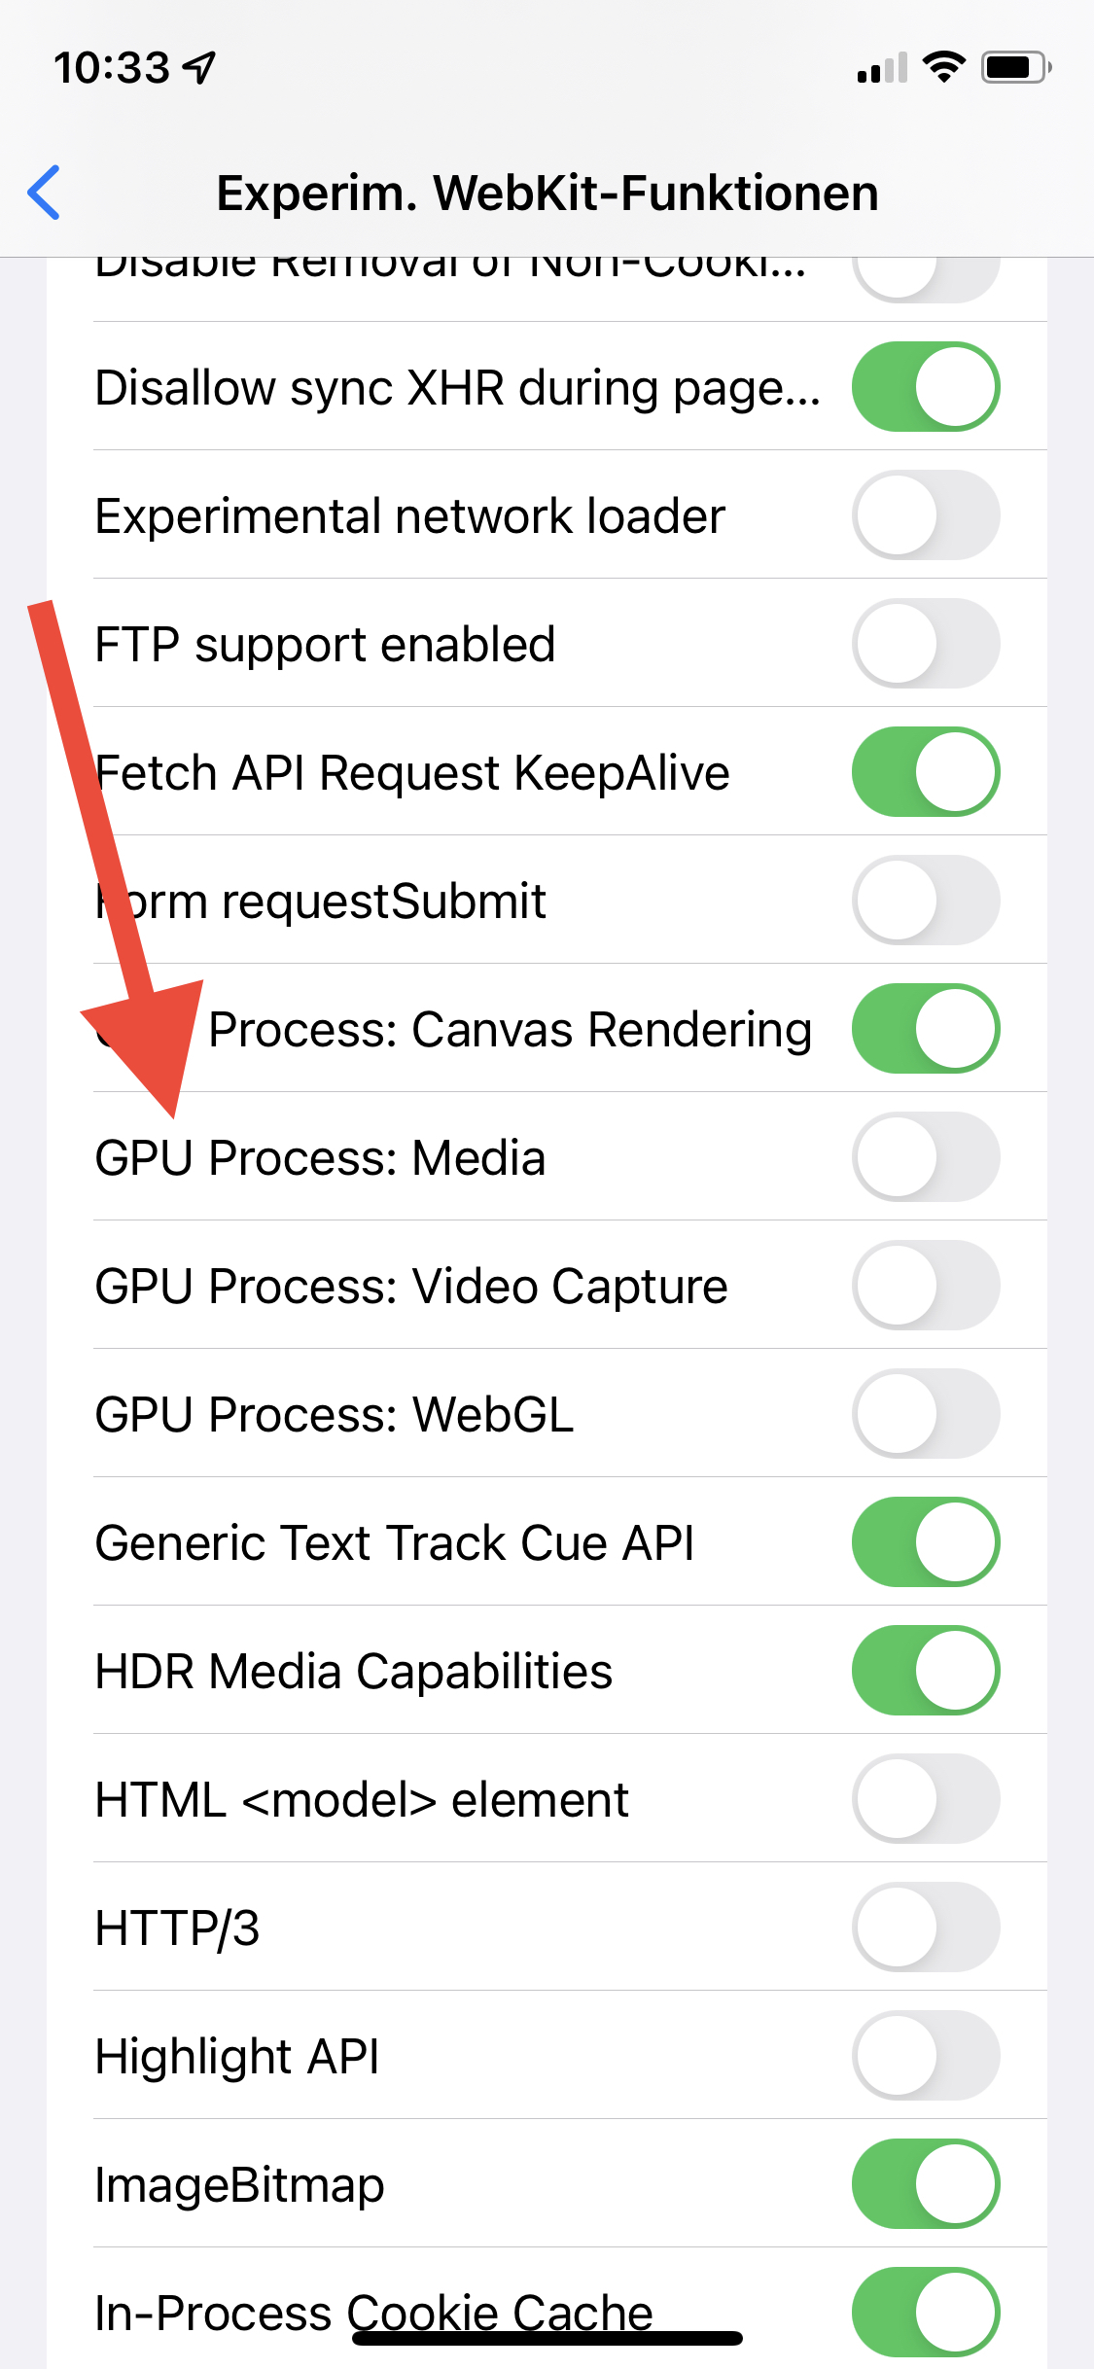Tap the battery indicator icon
This screenshot has height=2369, width=1094.
pos(1015,67)
